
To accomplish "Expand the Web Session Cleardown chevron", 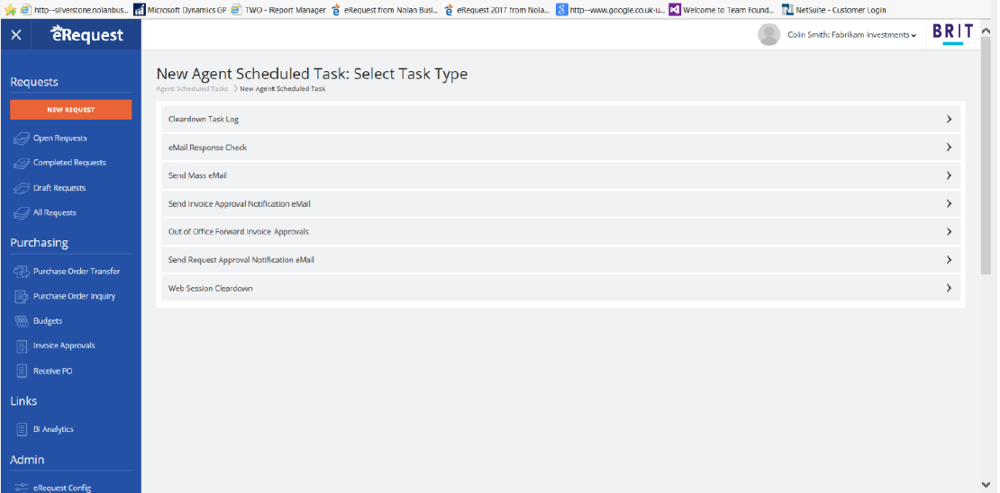I will click(949, 289).
